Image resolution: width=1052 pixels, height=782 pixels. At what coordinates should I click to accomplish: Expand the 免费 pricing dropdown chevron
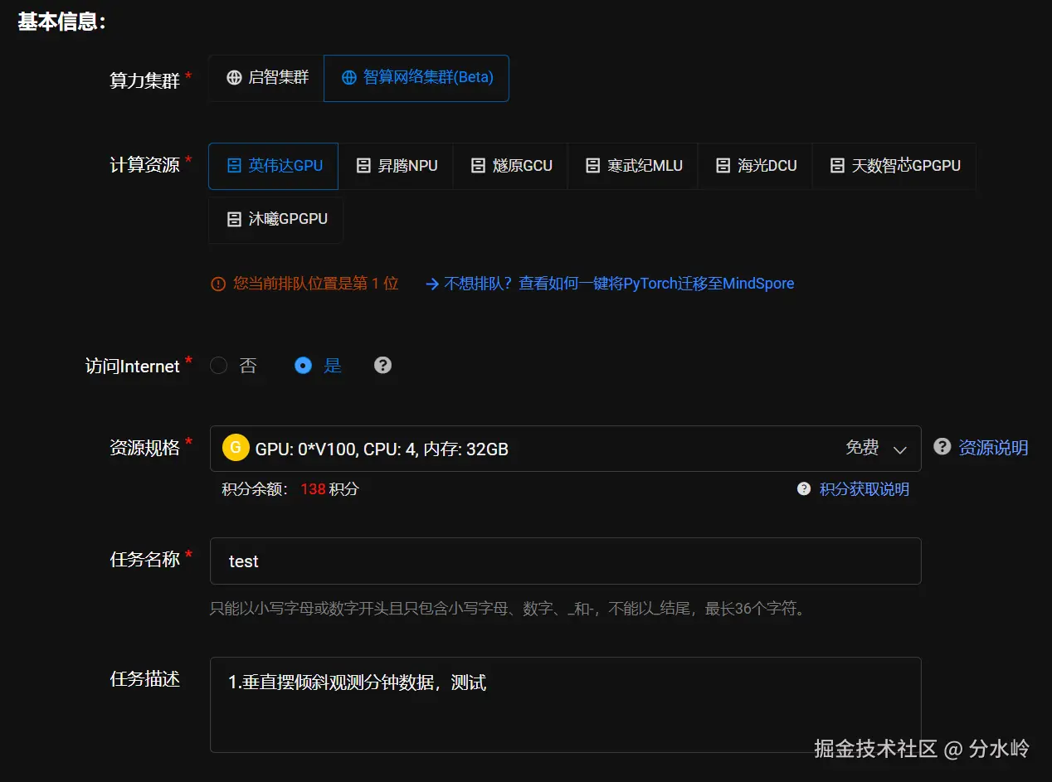[901, 449]
